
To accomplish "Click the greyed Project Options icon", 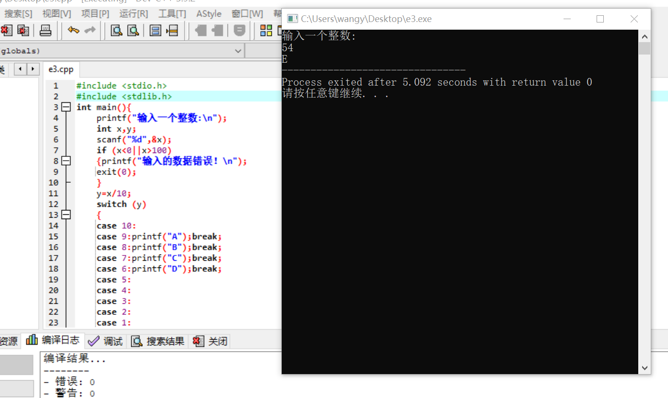I will (240, 31).
